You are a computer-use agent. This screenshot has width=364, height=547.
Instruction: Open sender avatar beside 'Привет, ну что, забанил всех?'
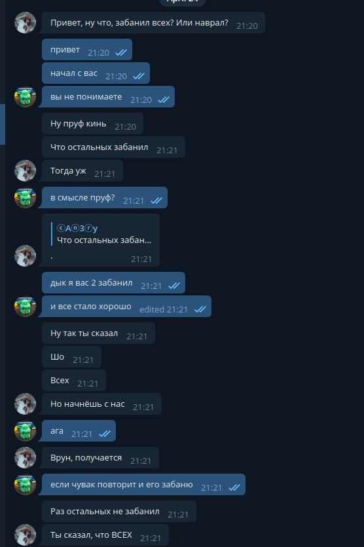pos(25,23)
